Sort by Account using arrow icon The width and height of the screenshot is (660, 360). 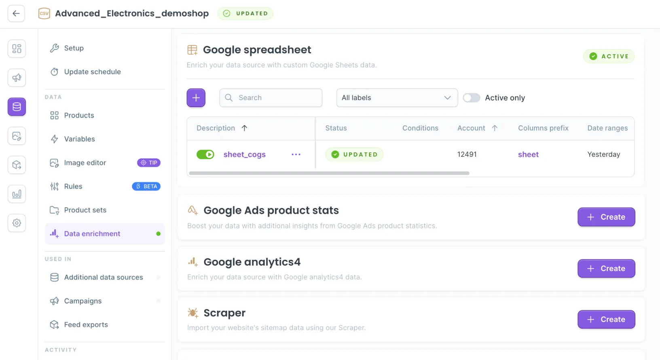tap(495, 128)
